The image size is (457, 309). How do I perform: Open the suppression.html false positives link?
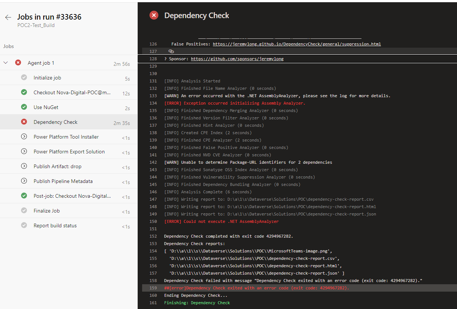click(296, 44)
